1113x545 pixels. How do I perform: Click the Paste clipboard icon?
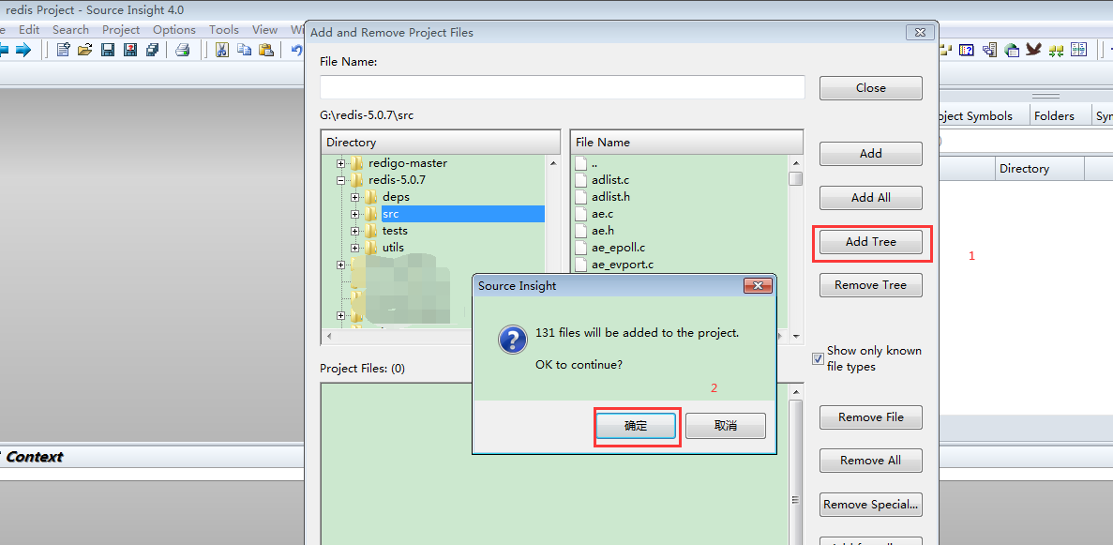[x=266, y=50]
